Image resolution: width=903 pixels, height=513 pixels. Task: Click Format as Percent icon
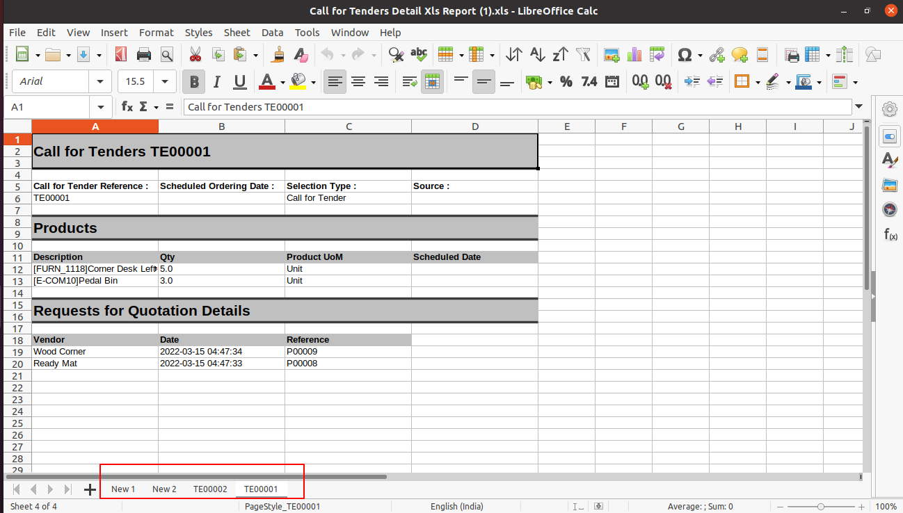(566, 81)
